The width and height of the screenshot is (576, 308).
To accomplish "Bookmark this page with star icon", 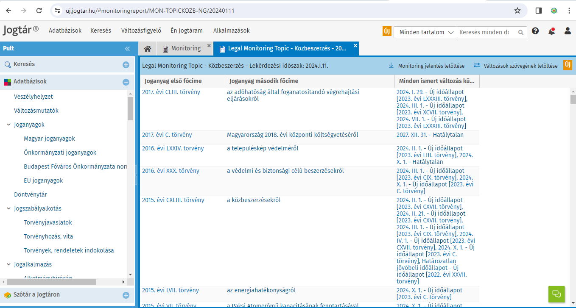I will pos(517,11).
